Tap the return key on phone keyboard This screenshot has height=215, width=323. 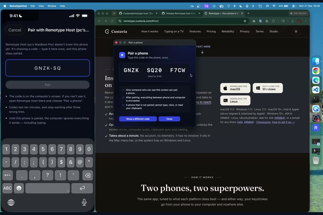tap(82, 188)
